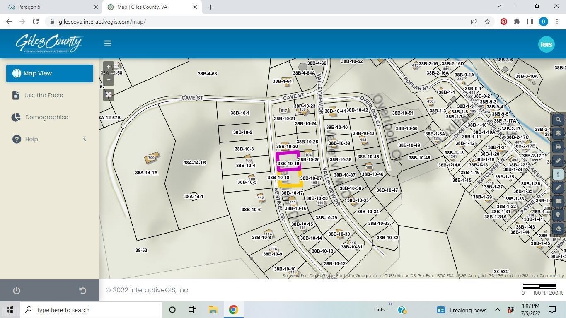Image resolution: width=566 pixels, height=318 pixels.
Task: Zoom out on the map
Action: click(109, 79)
